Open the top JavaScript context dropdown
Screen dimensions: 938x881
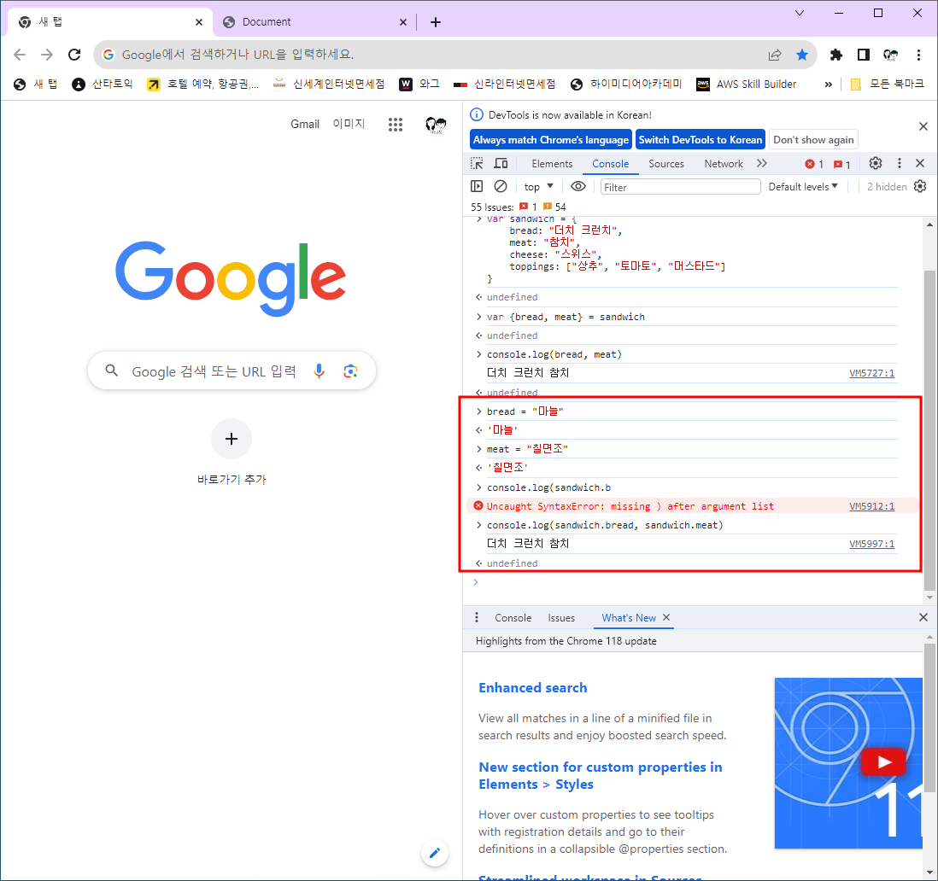coord(538,186)
